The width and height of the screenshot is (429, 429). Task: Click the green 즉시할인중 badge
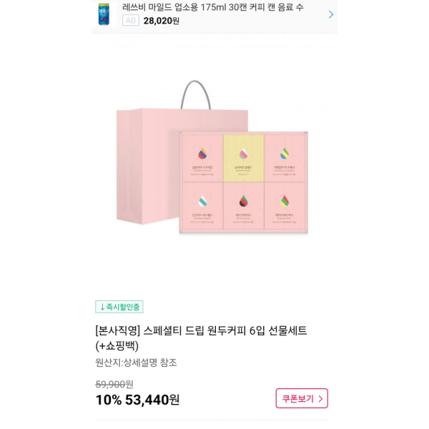point(119,307)
